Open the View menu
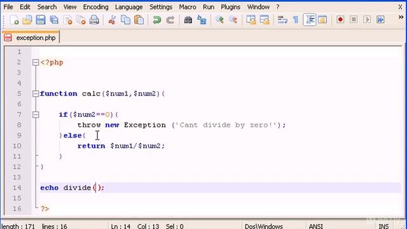 [70, 7]
